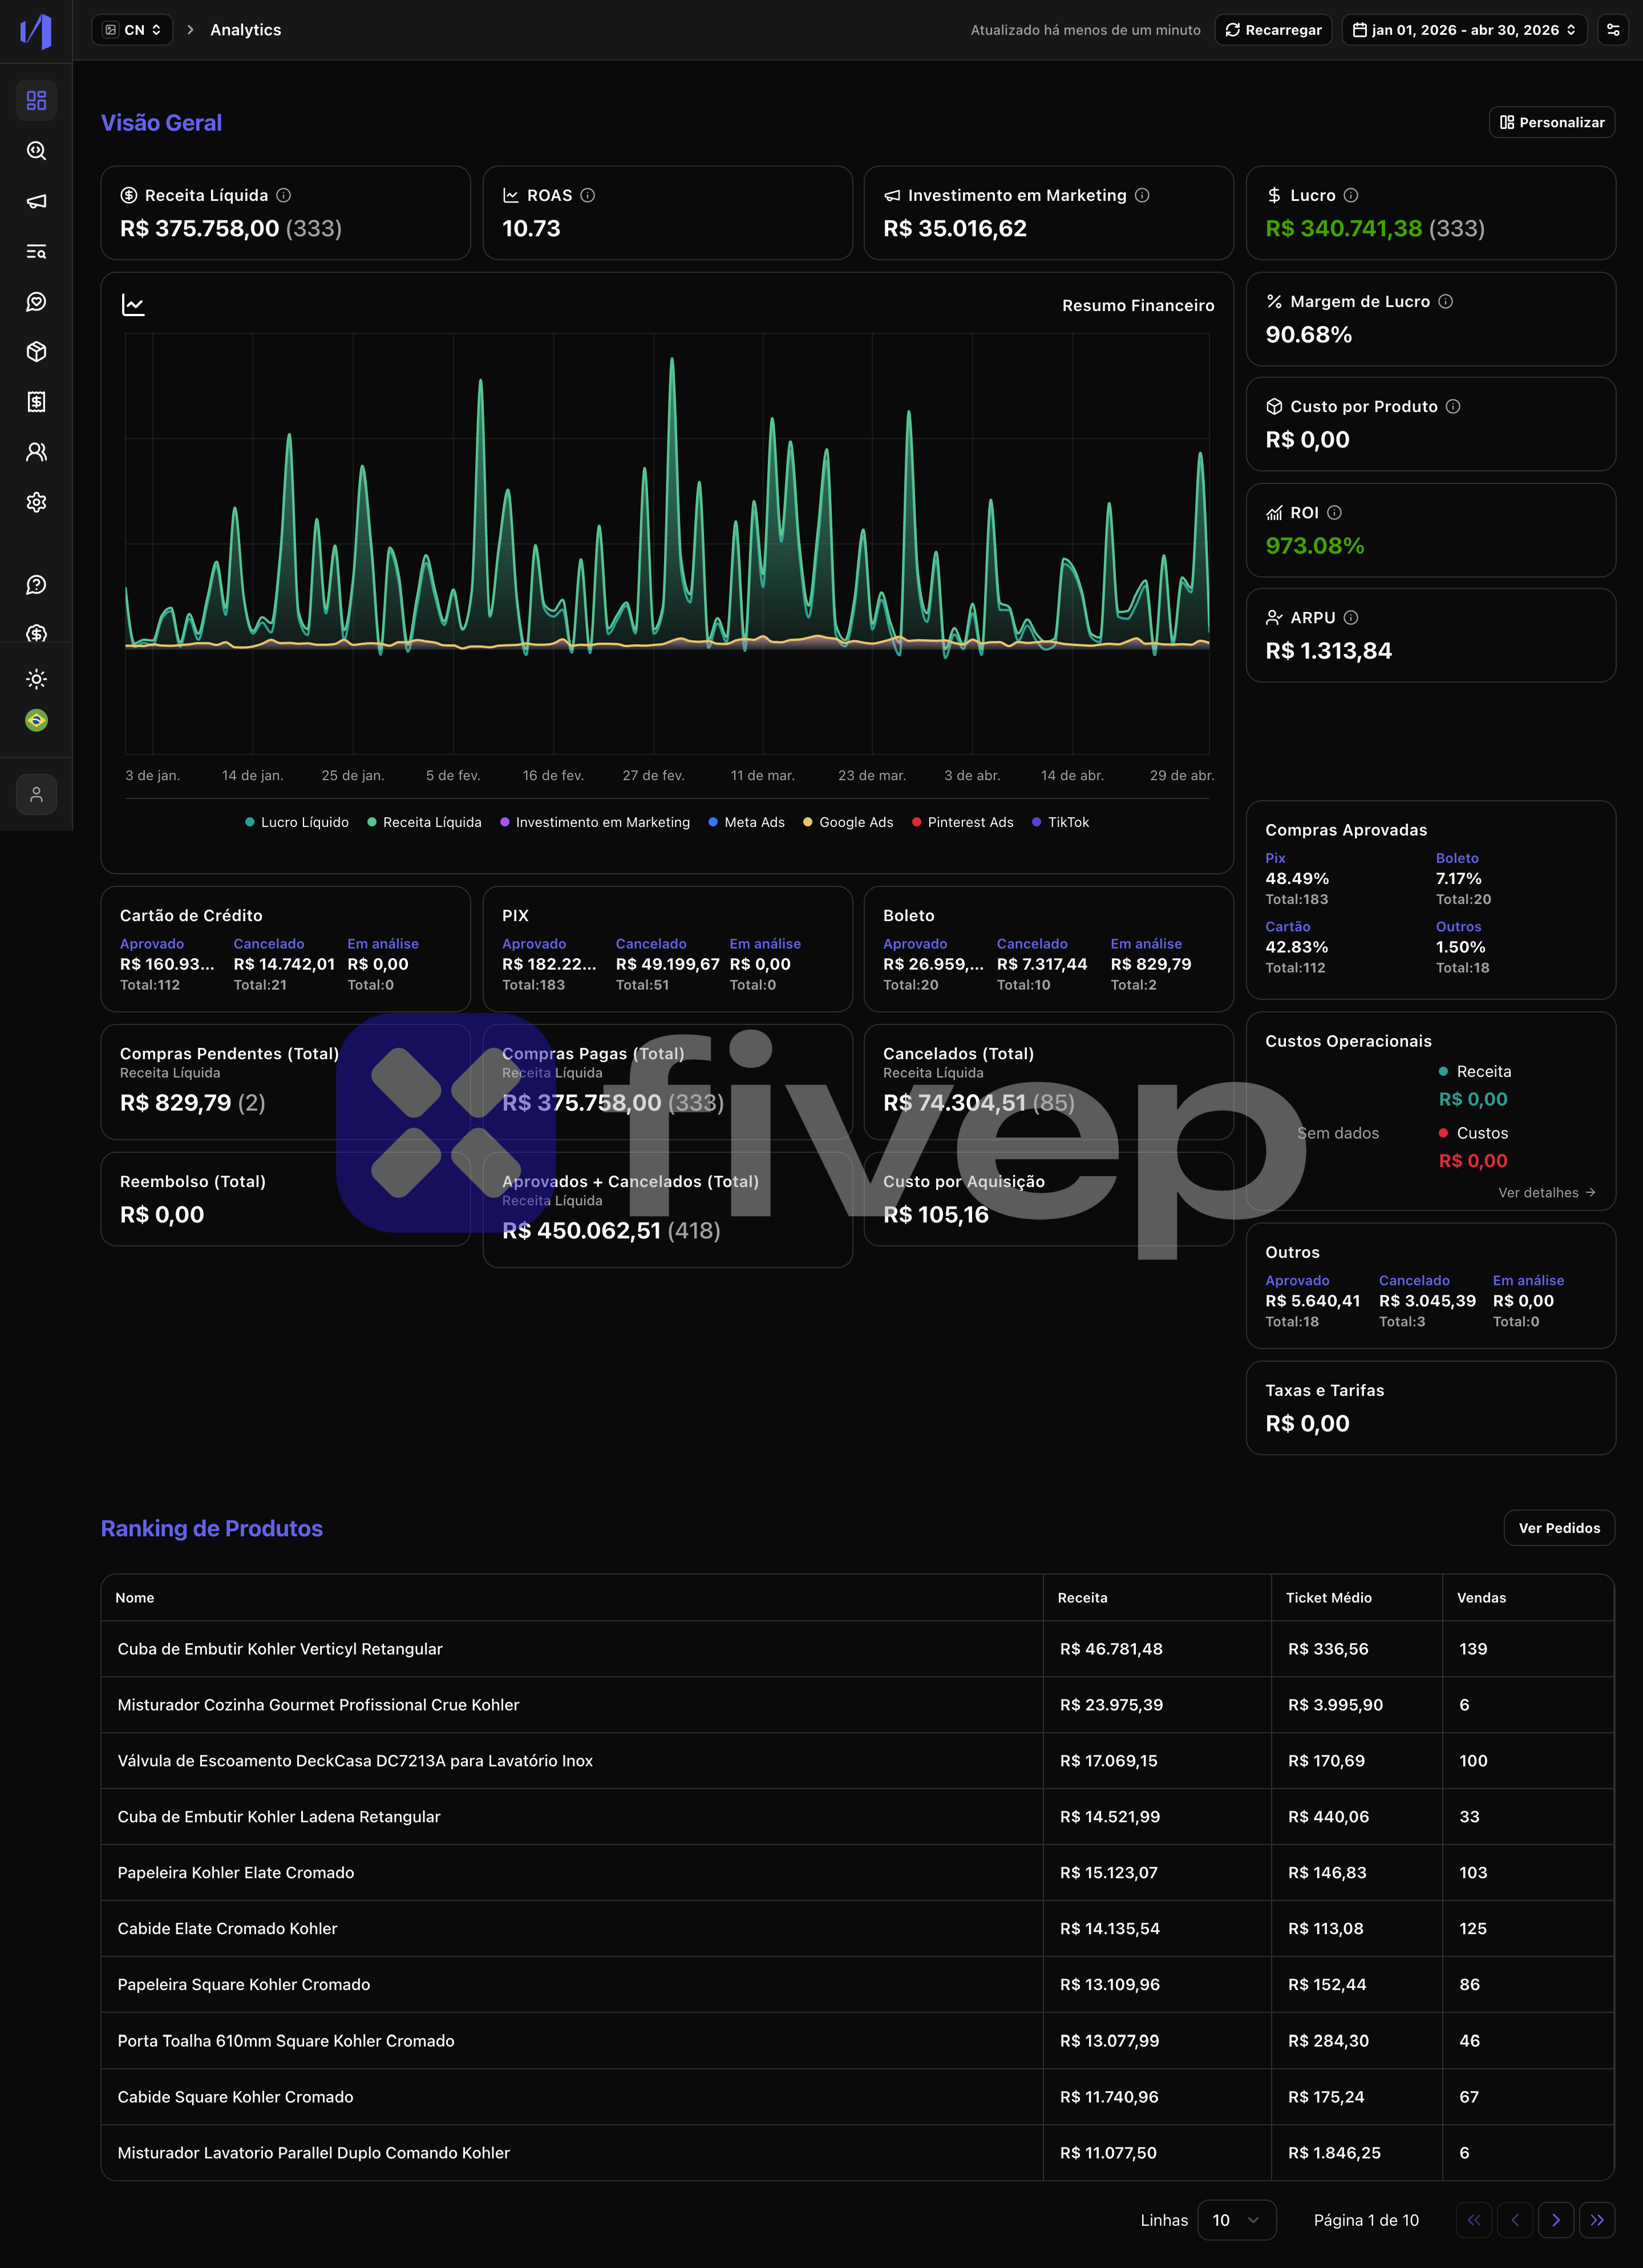Open the code search magnifier sidebar icon
Viewport: 1643px width, 2268px height.
click(x=36, y=150)
